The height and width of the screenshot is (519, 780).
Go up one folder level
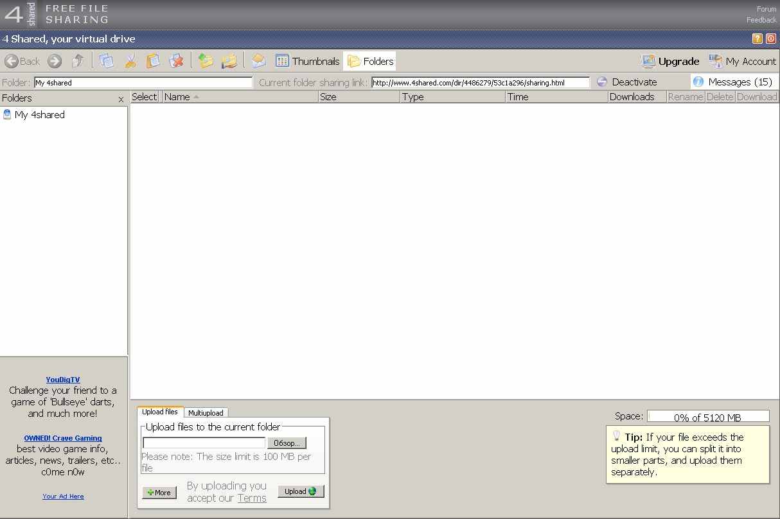(x=78, y=61)
